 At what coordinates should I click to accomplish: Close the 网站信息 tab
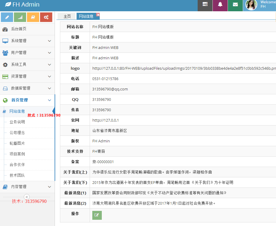pos(98,15)
